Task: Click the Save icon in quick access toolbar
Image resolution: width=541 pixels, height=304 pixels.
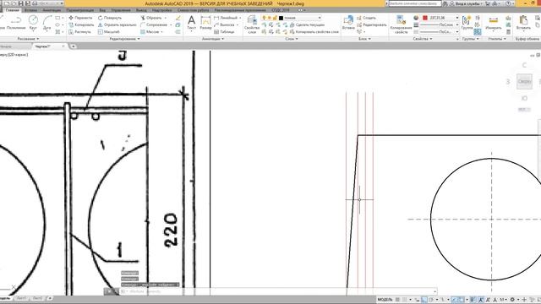Action: point(20,3)
